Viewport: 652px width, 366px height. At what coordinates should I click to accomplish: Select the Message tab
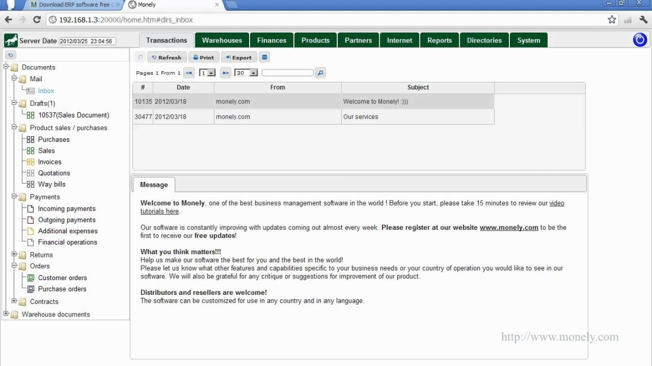pyautogui.click(x=154, y=185)
